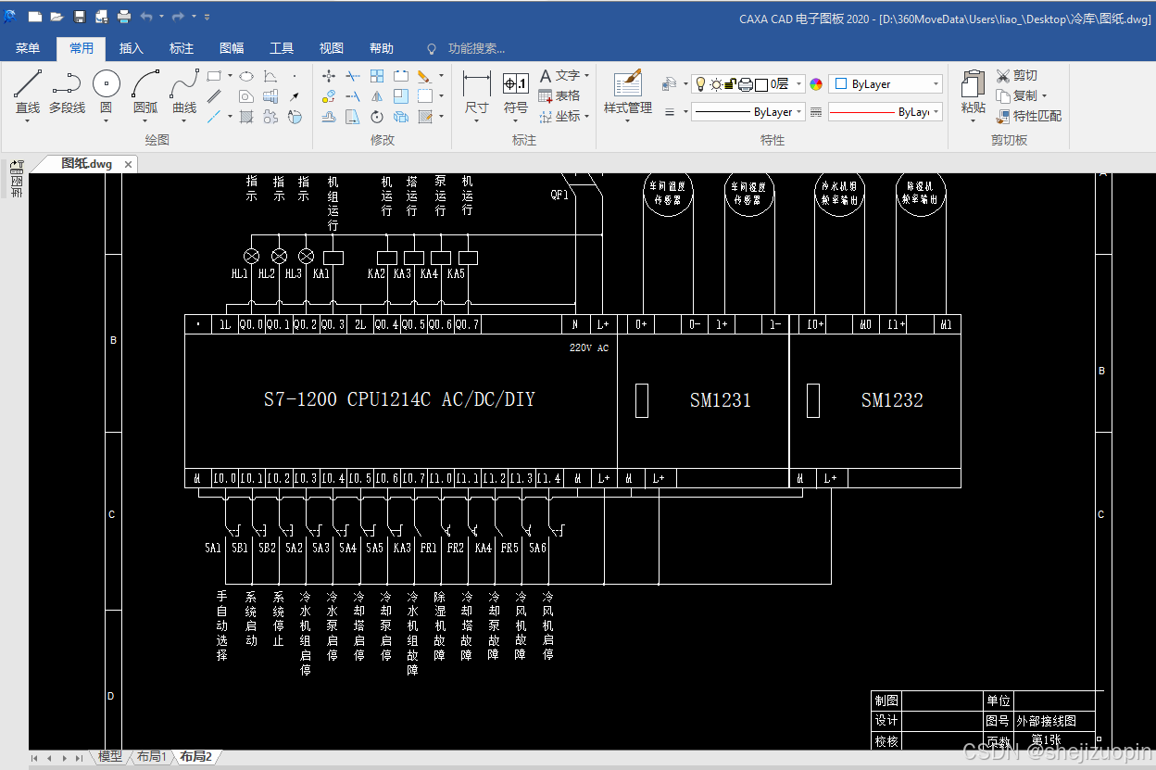Screen dimensions: 1156x770
Task: Close the 图纸.dwg document tab
Action: (x=129, y=164)
